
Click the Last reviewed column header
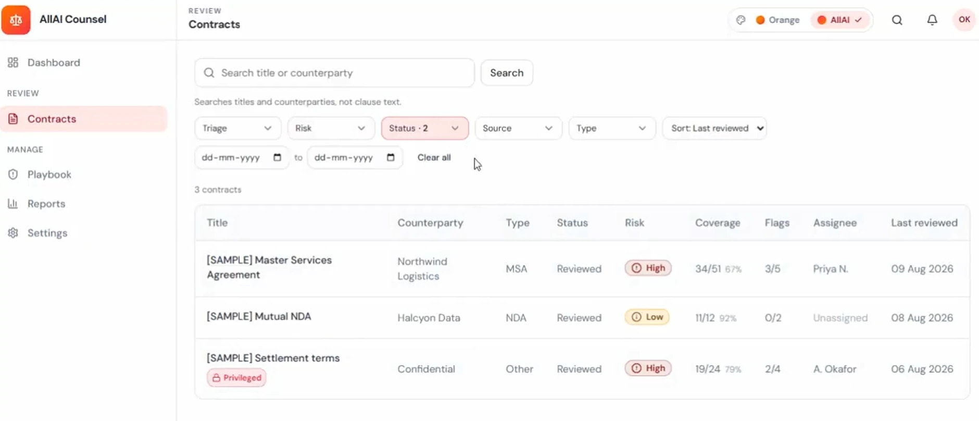click(924, 223)
